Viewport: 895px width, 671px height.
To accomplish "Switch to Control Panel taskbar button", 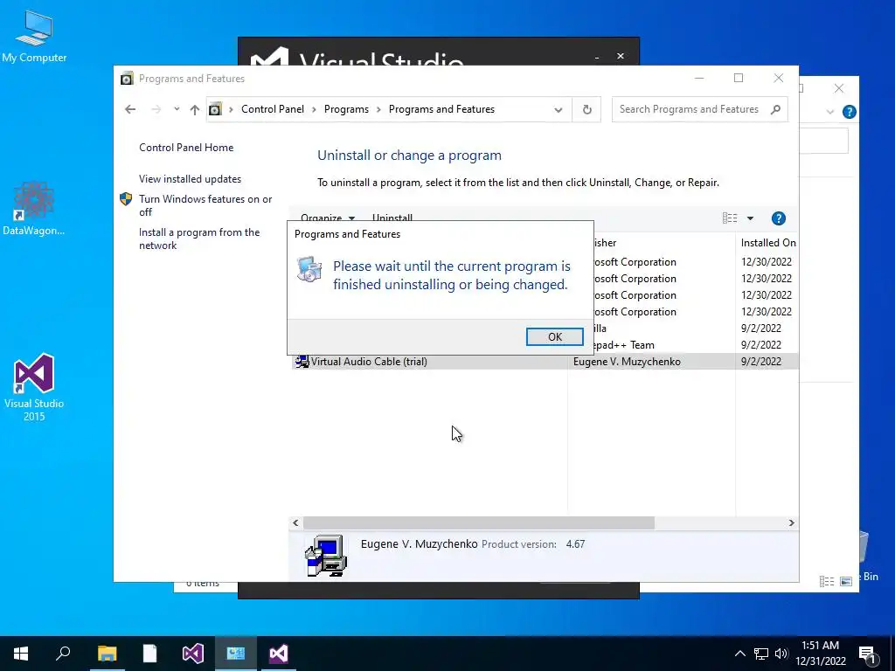I will coord(235,654).
